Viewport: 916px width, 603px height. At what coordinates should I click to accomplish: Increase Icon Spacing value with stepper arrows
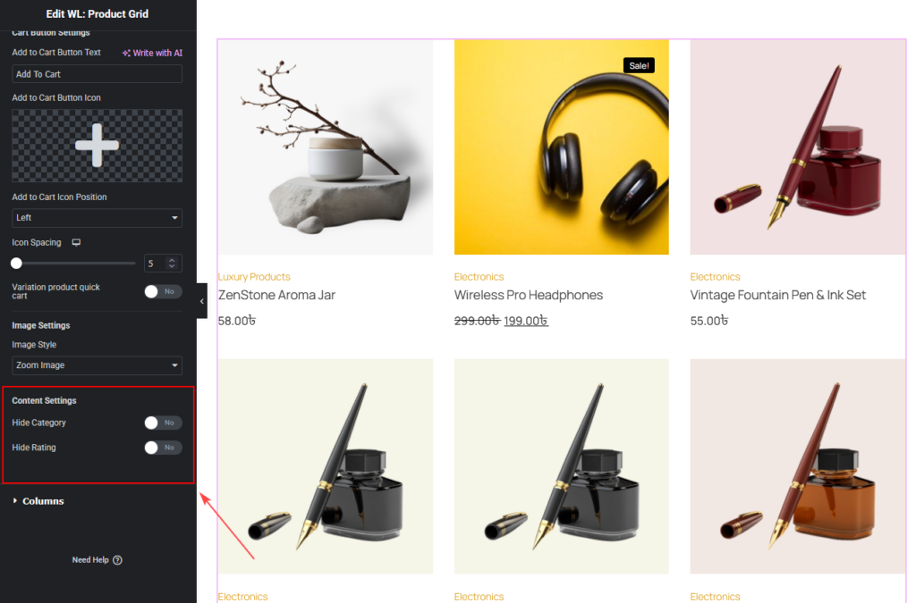[x=172, y=260]
